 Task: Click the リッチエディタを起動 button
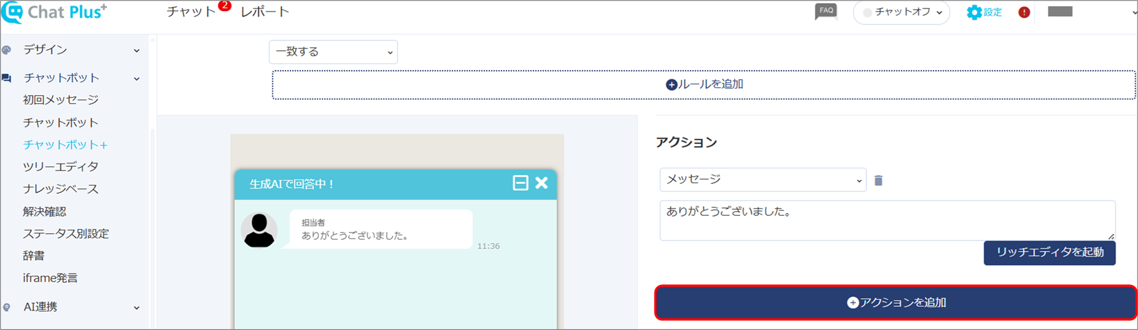[x=1050, y=253]
